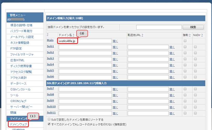Toggle NoDir checkbox for Sub7 row
Viewport: 212px width, 130px height.
tap(195, 89)
